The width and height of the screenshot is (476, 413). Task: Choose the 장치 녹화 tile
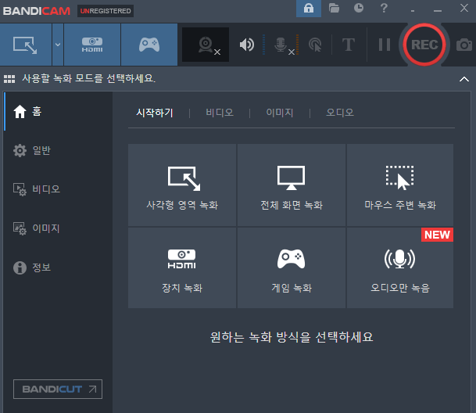(182, 268)
